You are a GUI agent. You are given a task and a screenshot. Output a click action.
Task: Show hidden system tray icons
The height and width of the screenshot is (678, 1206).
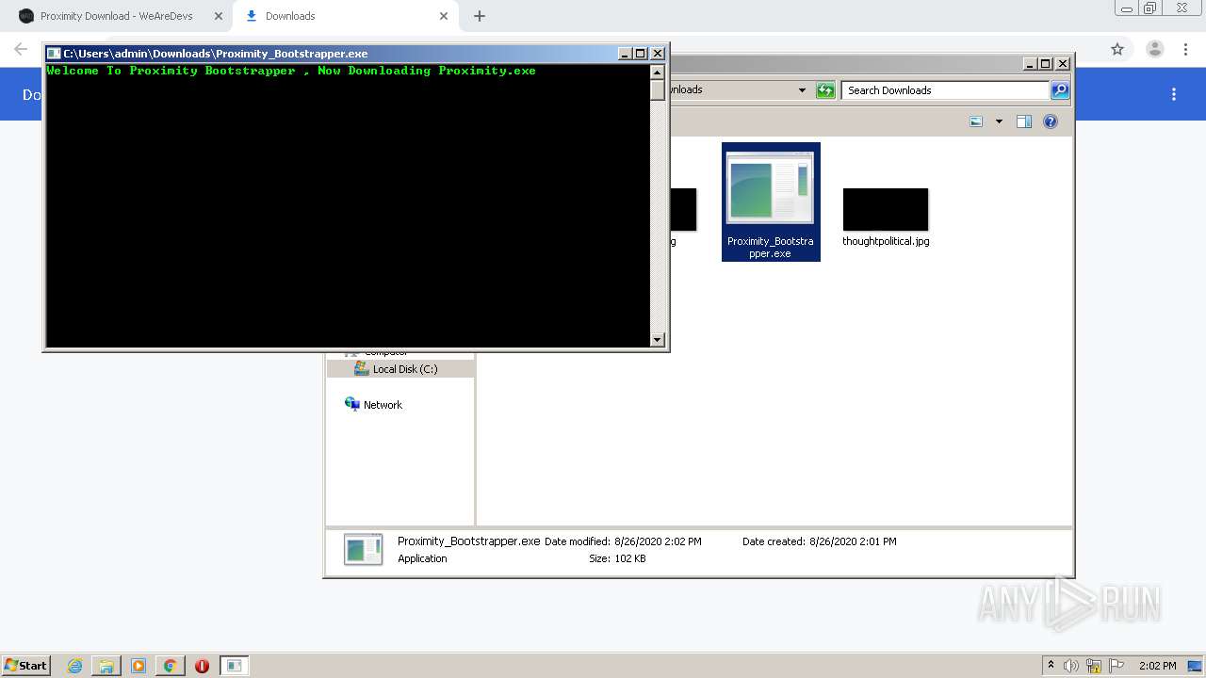[1051, 666]
